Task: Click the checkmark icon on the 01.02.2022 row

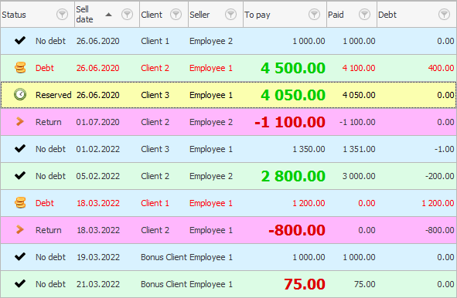Action: [20, 149]
